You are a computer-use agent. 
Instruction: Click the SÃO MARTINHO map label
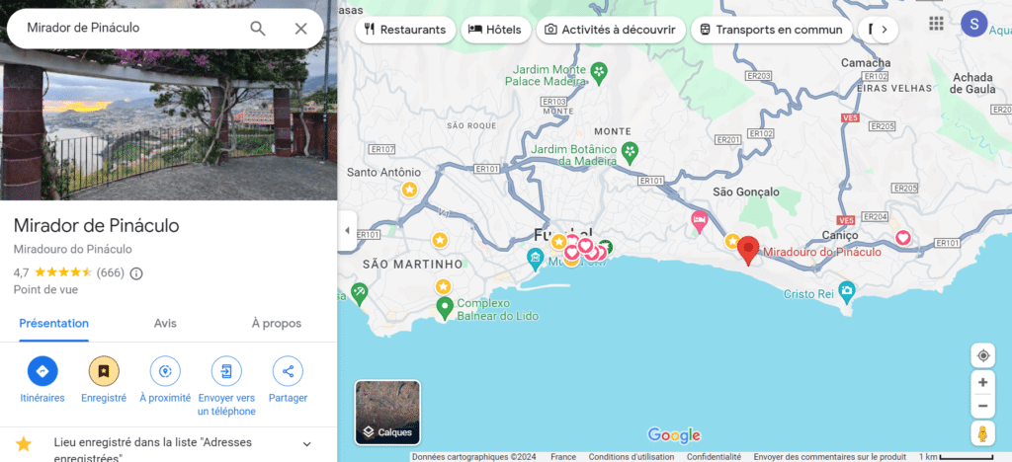412,265
